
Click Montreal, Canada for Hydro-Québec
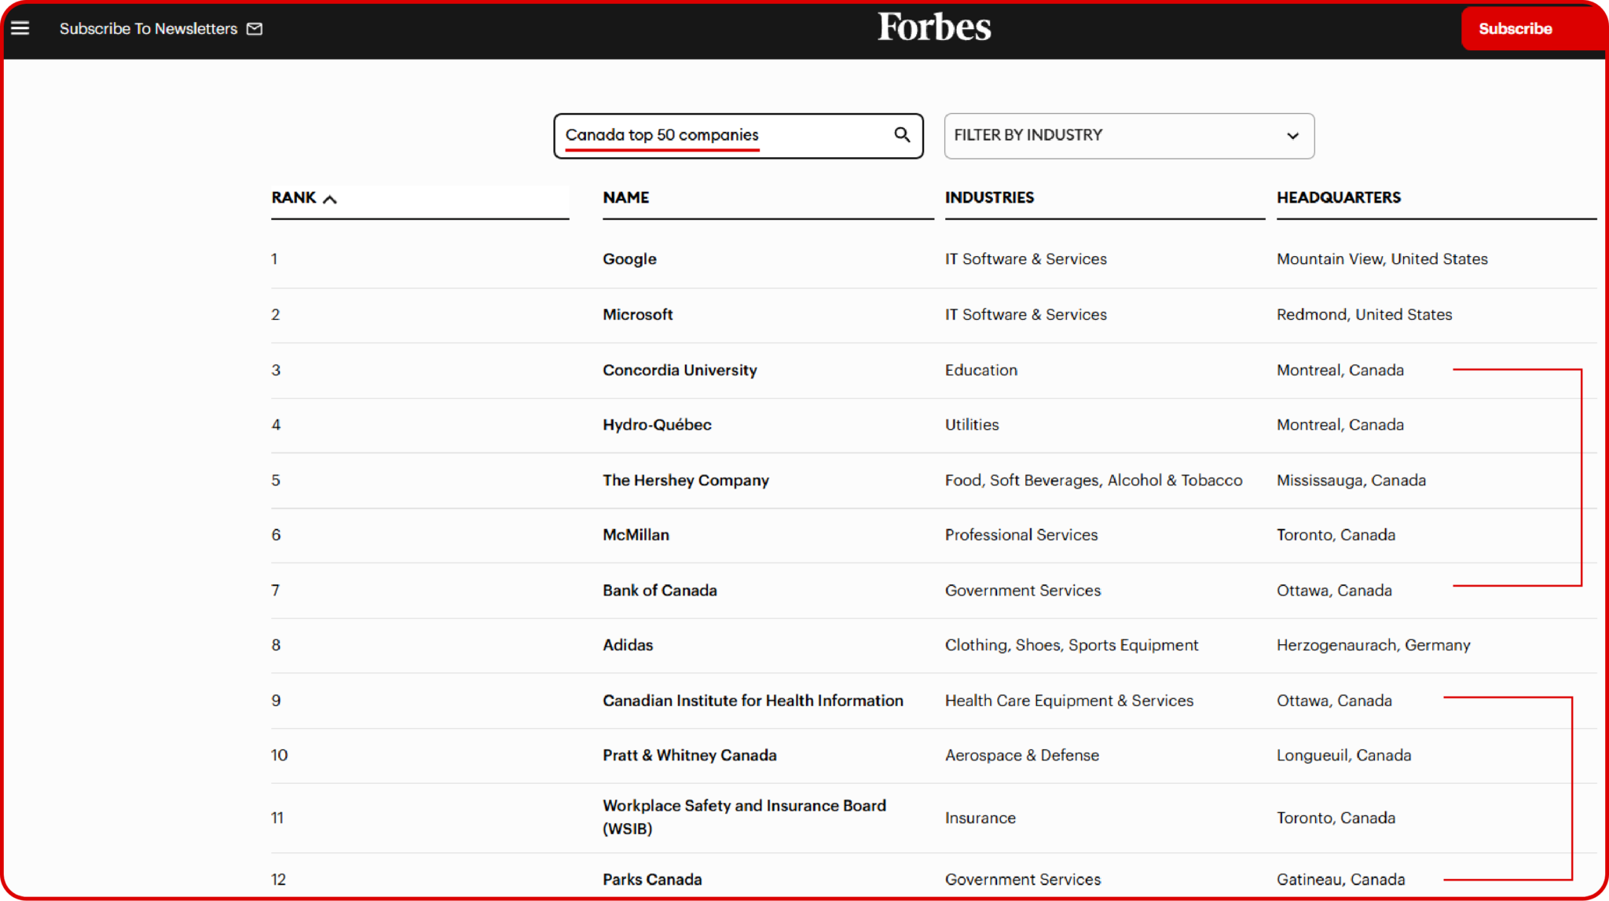tap(1340, 425)
